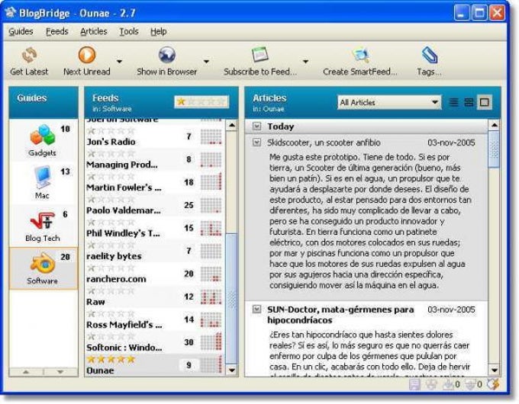The width and height of the screenshot is (519, 404).
Task: Adjust feeds star filter in Feeds header
Action: (x=201, y=102)
